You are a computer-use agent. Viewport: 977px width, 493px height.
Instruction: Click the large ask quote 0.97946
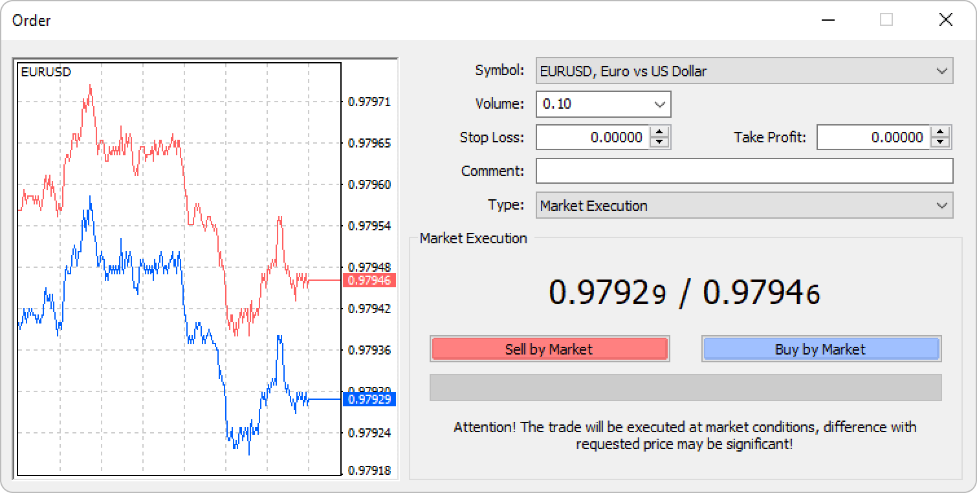click(x=762, y=292)
